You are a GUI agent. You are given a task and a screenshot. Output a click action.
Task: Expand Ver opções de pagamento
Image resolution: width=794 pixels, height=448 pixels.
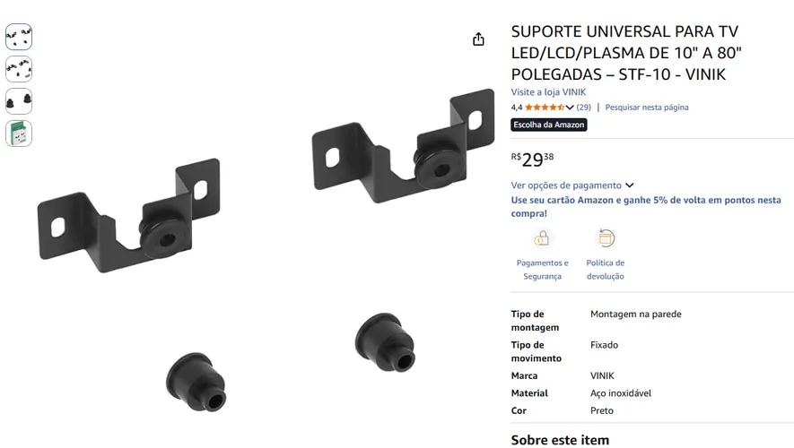pos(566,185)
